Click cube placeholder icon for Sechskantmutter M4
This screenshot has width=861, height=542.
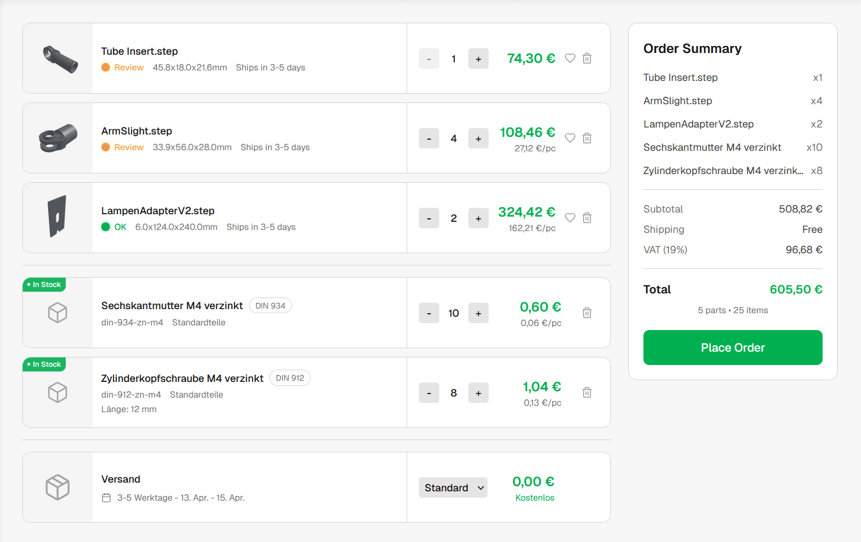pos(58,313)
